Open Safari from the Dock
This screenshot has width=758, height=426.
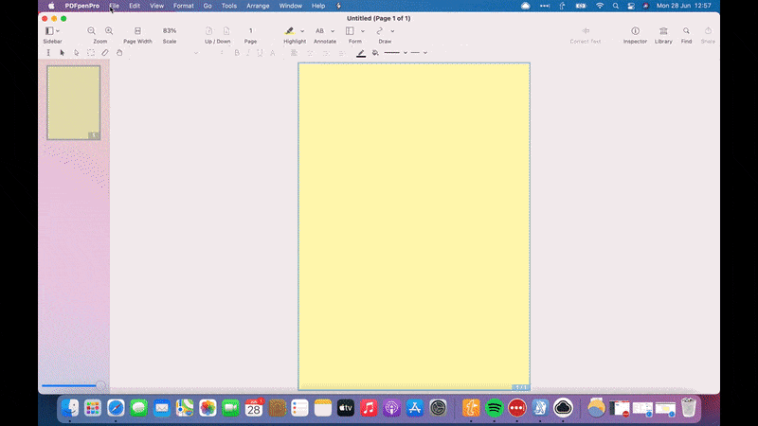tap(116, 408)
